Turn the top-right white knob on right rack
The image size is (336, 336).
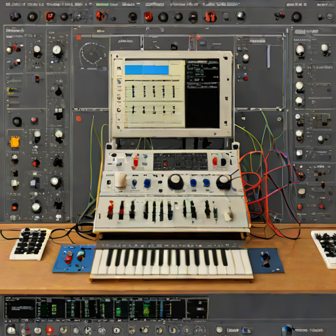click(325, 49)
